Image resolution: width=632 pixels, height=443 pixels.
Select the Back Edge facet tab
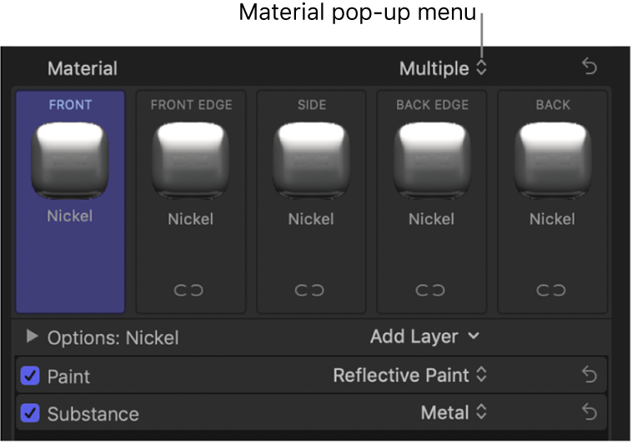(x=432, y=105)
